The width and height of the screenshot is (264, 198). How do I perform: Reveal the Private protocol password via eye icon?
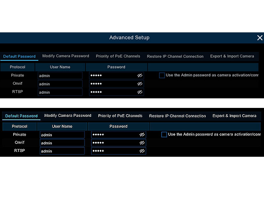pos(140,76)
